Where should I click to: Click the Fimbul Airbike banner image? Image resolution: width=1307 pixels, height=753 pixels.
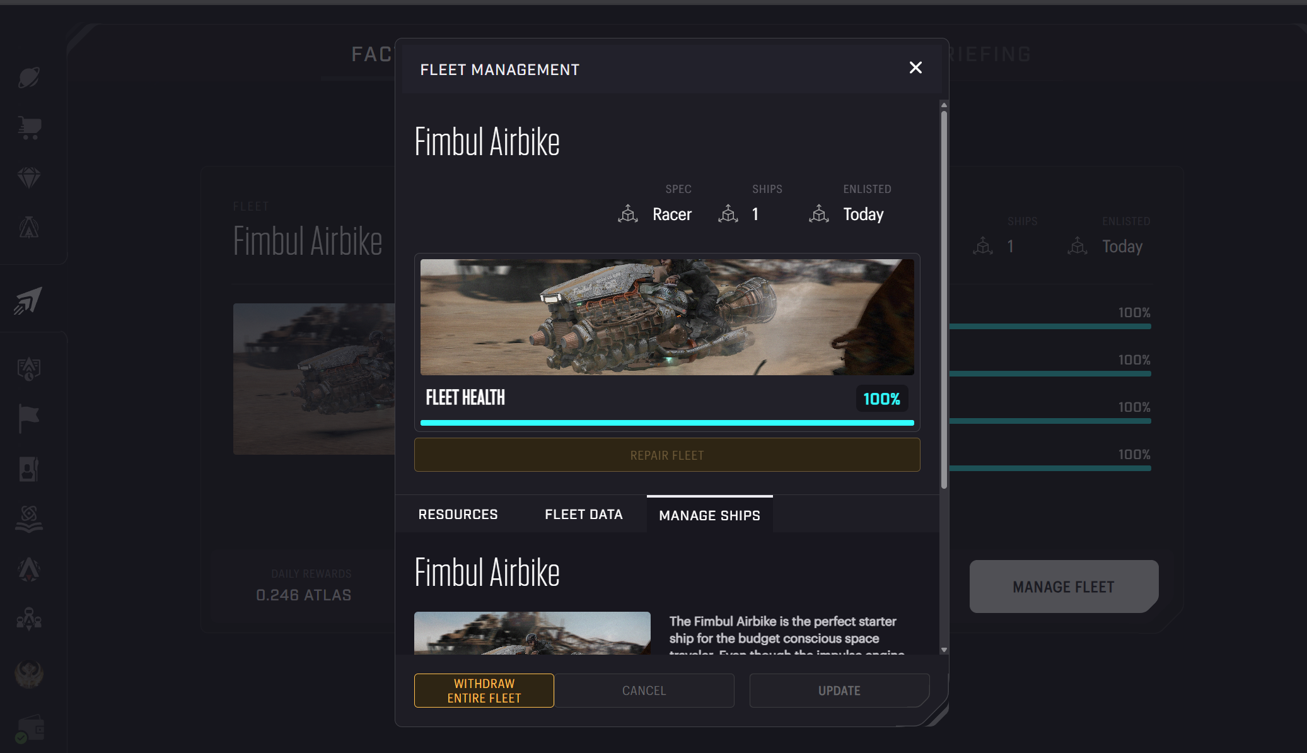[x=667, y=317]
